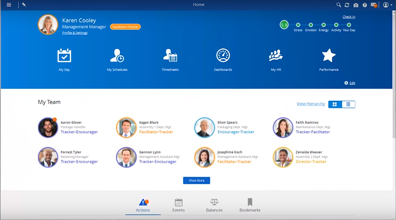This screenshot has height=220, width=396.
Task: Switch to the Balances tab
Action: (x=214, y=205)
